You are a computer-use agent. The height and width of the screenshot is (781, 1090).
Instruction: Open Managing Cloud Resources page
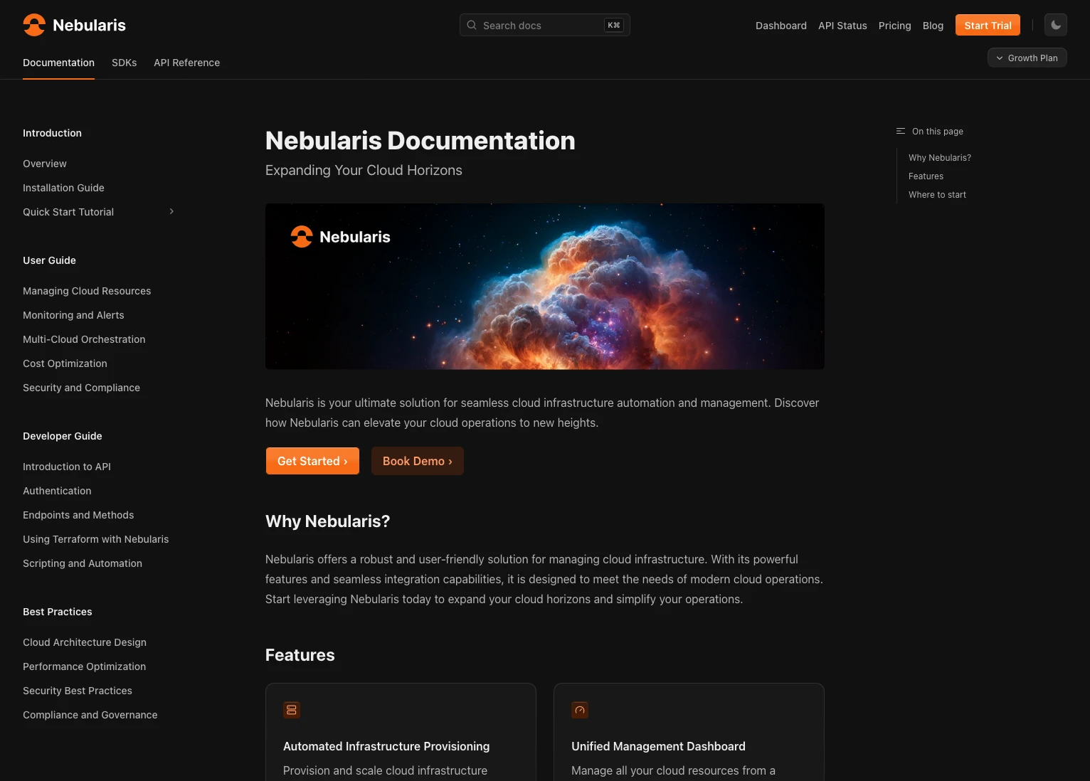[87, 291]
